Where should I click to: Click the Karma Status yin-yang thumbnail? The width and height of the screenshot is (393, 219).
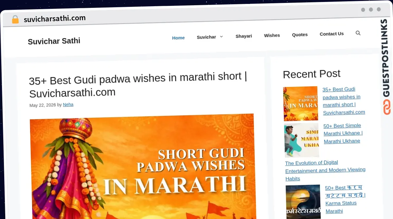click(x=303, y=202)
